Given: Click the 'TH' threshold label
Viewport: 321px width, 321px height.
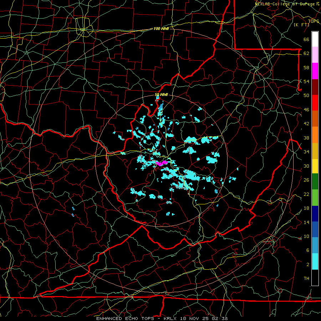Looking at the screenshot, I should (x=306, y=279).
